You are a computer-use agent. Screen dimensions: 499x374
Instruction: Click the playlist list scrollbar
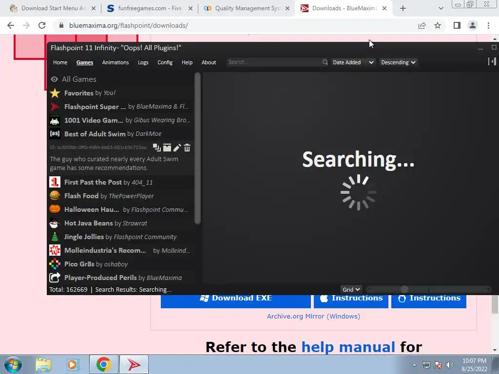(x=198, y=148)
